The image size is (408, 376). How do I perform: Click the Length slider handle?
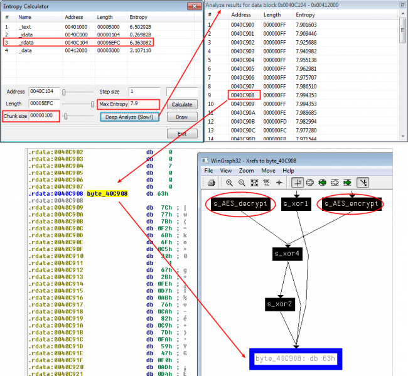click(94, 104)
